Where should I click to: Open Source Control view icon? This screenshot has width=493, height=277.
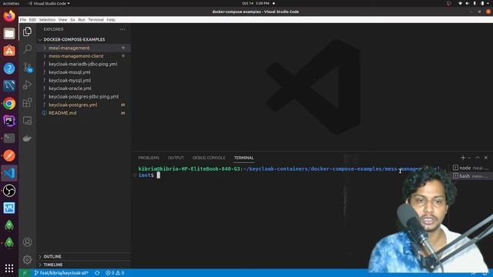coord(28,67)
